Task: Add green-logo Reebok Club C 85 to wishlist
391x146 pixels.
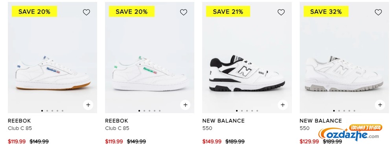Action: point(184,12)
